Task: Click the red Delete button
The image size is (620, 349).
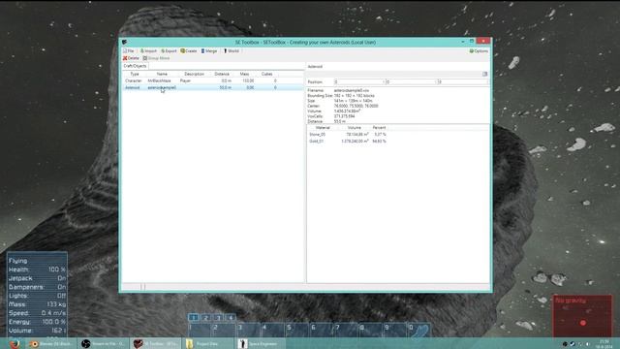Action: 131,58
